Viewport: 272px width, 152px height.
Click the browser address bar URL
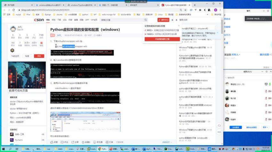tap(45, 10)
